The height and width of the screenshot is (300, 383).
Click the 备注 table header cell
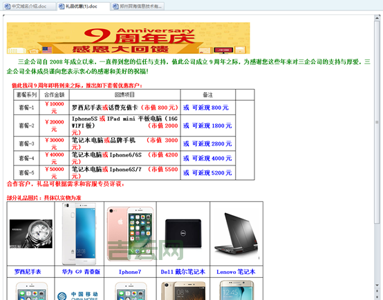pyautogui.click(x=208, y=94)
